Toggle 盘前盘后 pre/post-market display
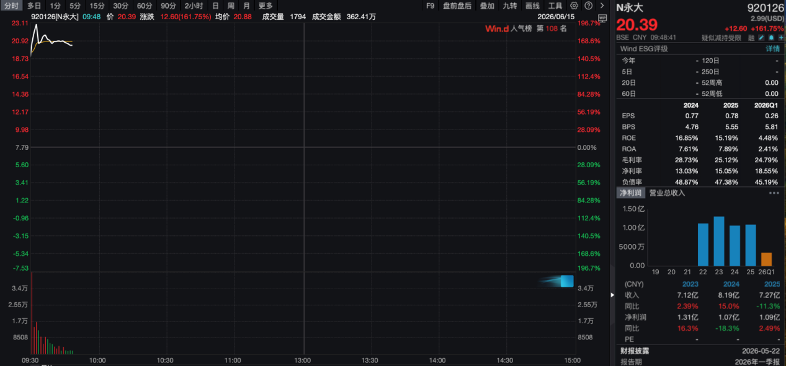 (x=457, y=6)
